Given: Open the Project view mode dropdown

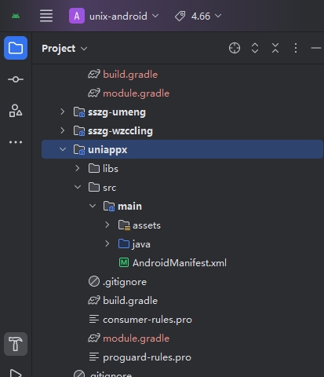Looking at the screenshot, I should 64,49.
